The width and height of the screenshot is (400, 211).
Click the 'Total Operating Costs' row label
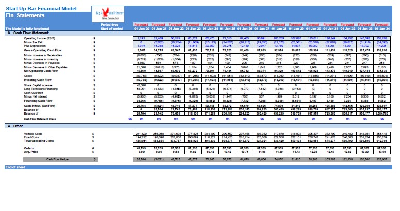click(39, 141)
